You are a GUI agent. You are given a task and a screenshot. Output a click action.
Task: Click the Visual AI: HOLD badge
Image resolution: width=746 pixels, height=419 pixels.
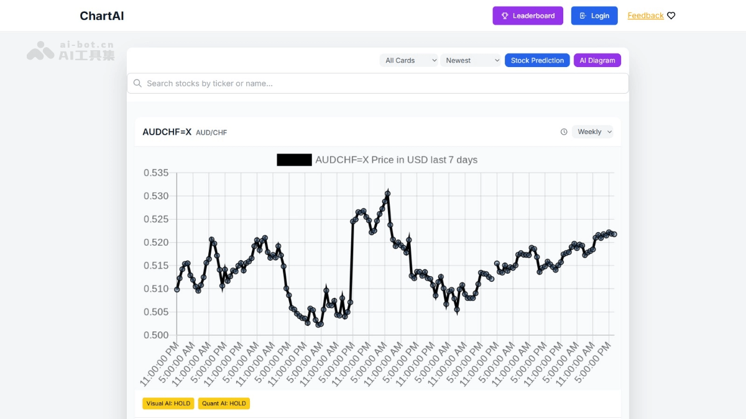(168, 403)
